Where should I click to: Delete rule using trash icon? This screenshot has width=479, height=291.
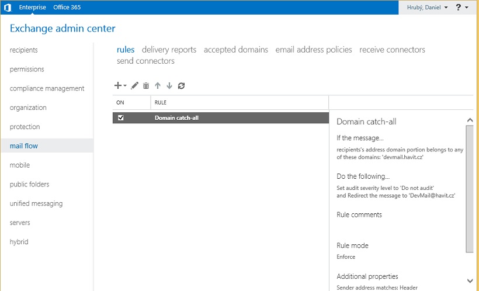(x=146, y=86)
